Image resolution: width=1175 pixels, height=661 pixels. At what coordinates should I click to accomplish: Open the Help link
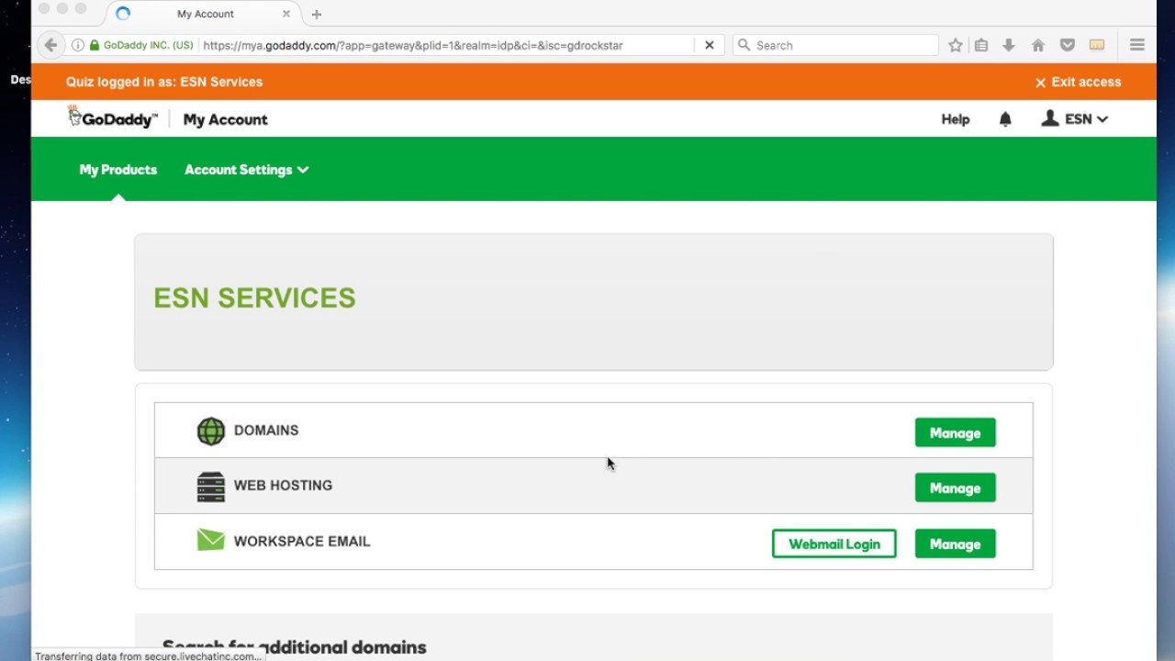coord(956,119)
